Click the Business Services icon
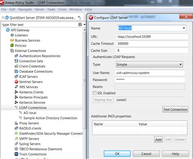 12,40
